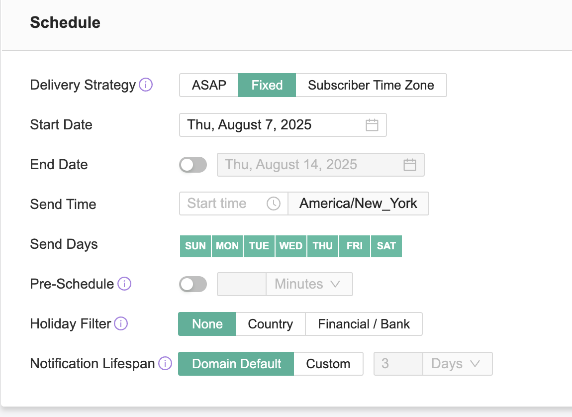
Task: Choose Subscriber Time Zone delivery strategy
Action: 371,85
